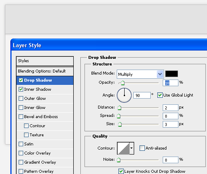Click the Opacity slider handle
The width and height of the screenshot is (207, 174).
point(123,83)
